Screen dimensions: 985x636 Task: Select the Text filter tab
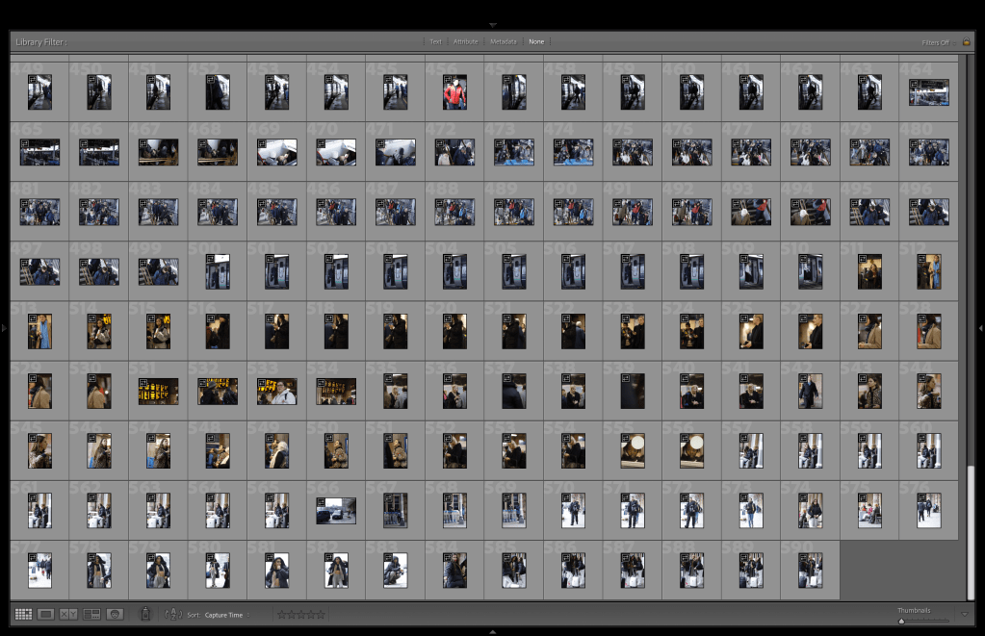coord(435,42)
